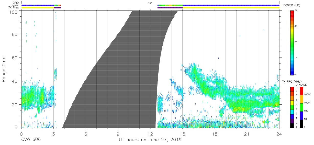Click the red 10000 segment of the NOISE colorbar

coord(301,91)
